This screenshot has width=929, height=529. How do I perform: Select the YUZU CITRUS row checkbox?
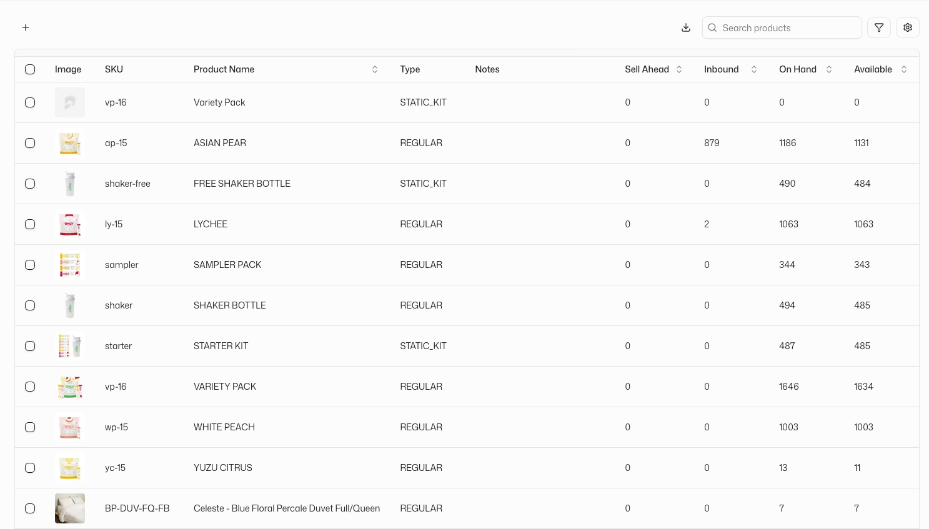point(30,468)
